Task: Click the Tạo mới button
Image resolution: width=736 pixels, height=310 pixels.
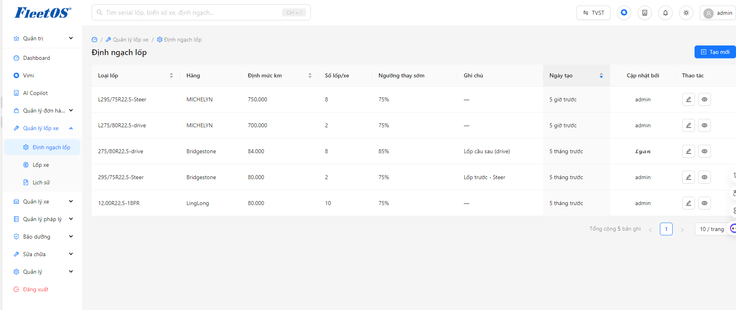Action: tap(715, 52)
